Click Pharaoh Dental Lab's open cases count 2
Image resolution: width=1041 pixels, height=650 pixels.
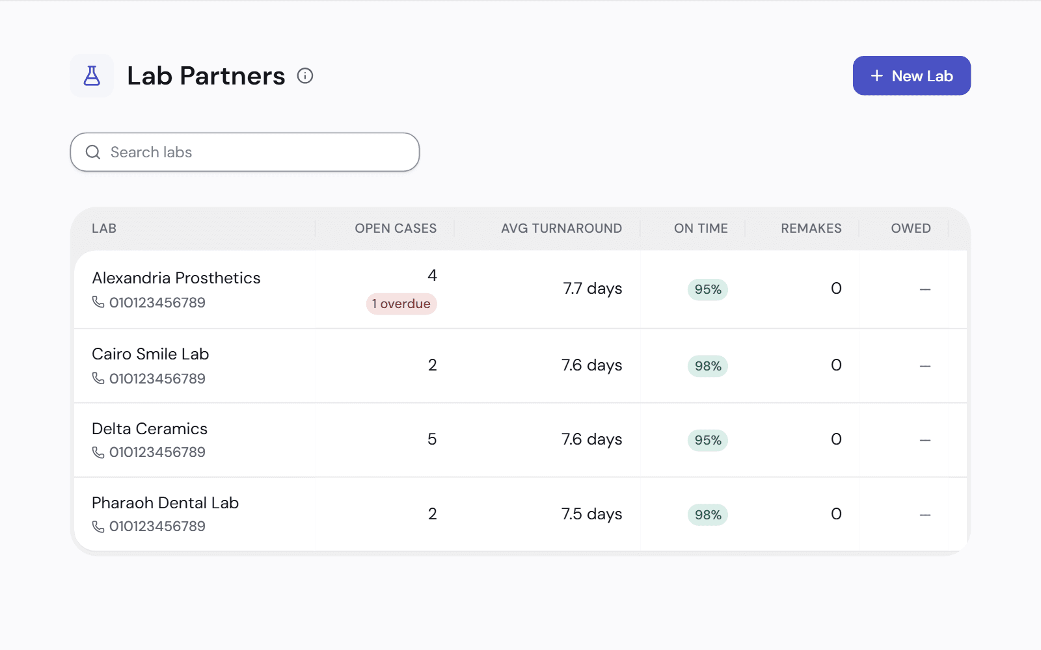click(x=433, y=514)
